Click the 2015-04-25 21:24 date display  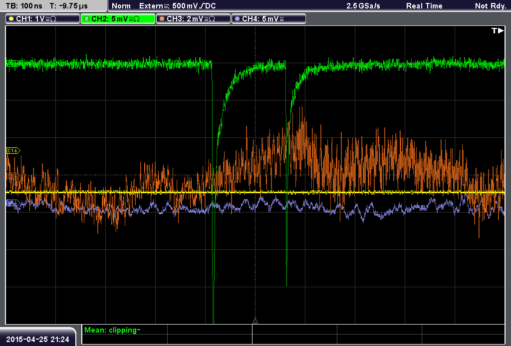[38, 340]
